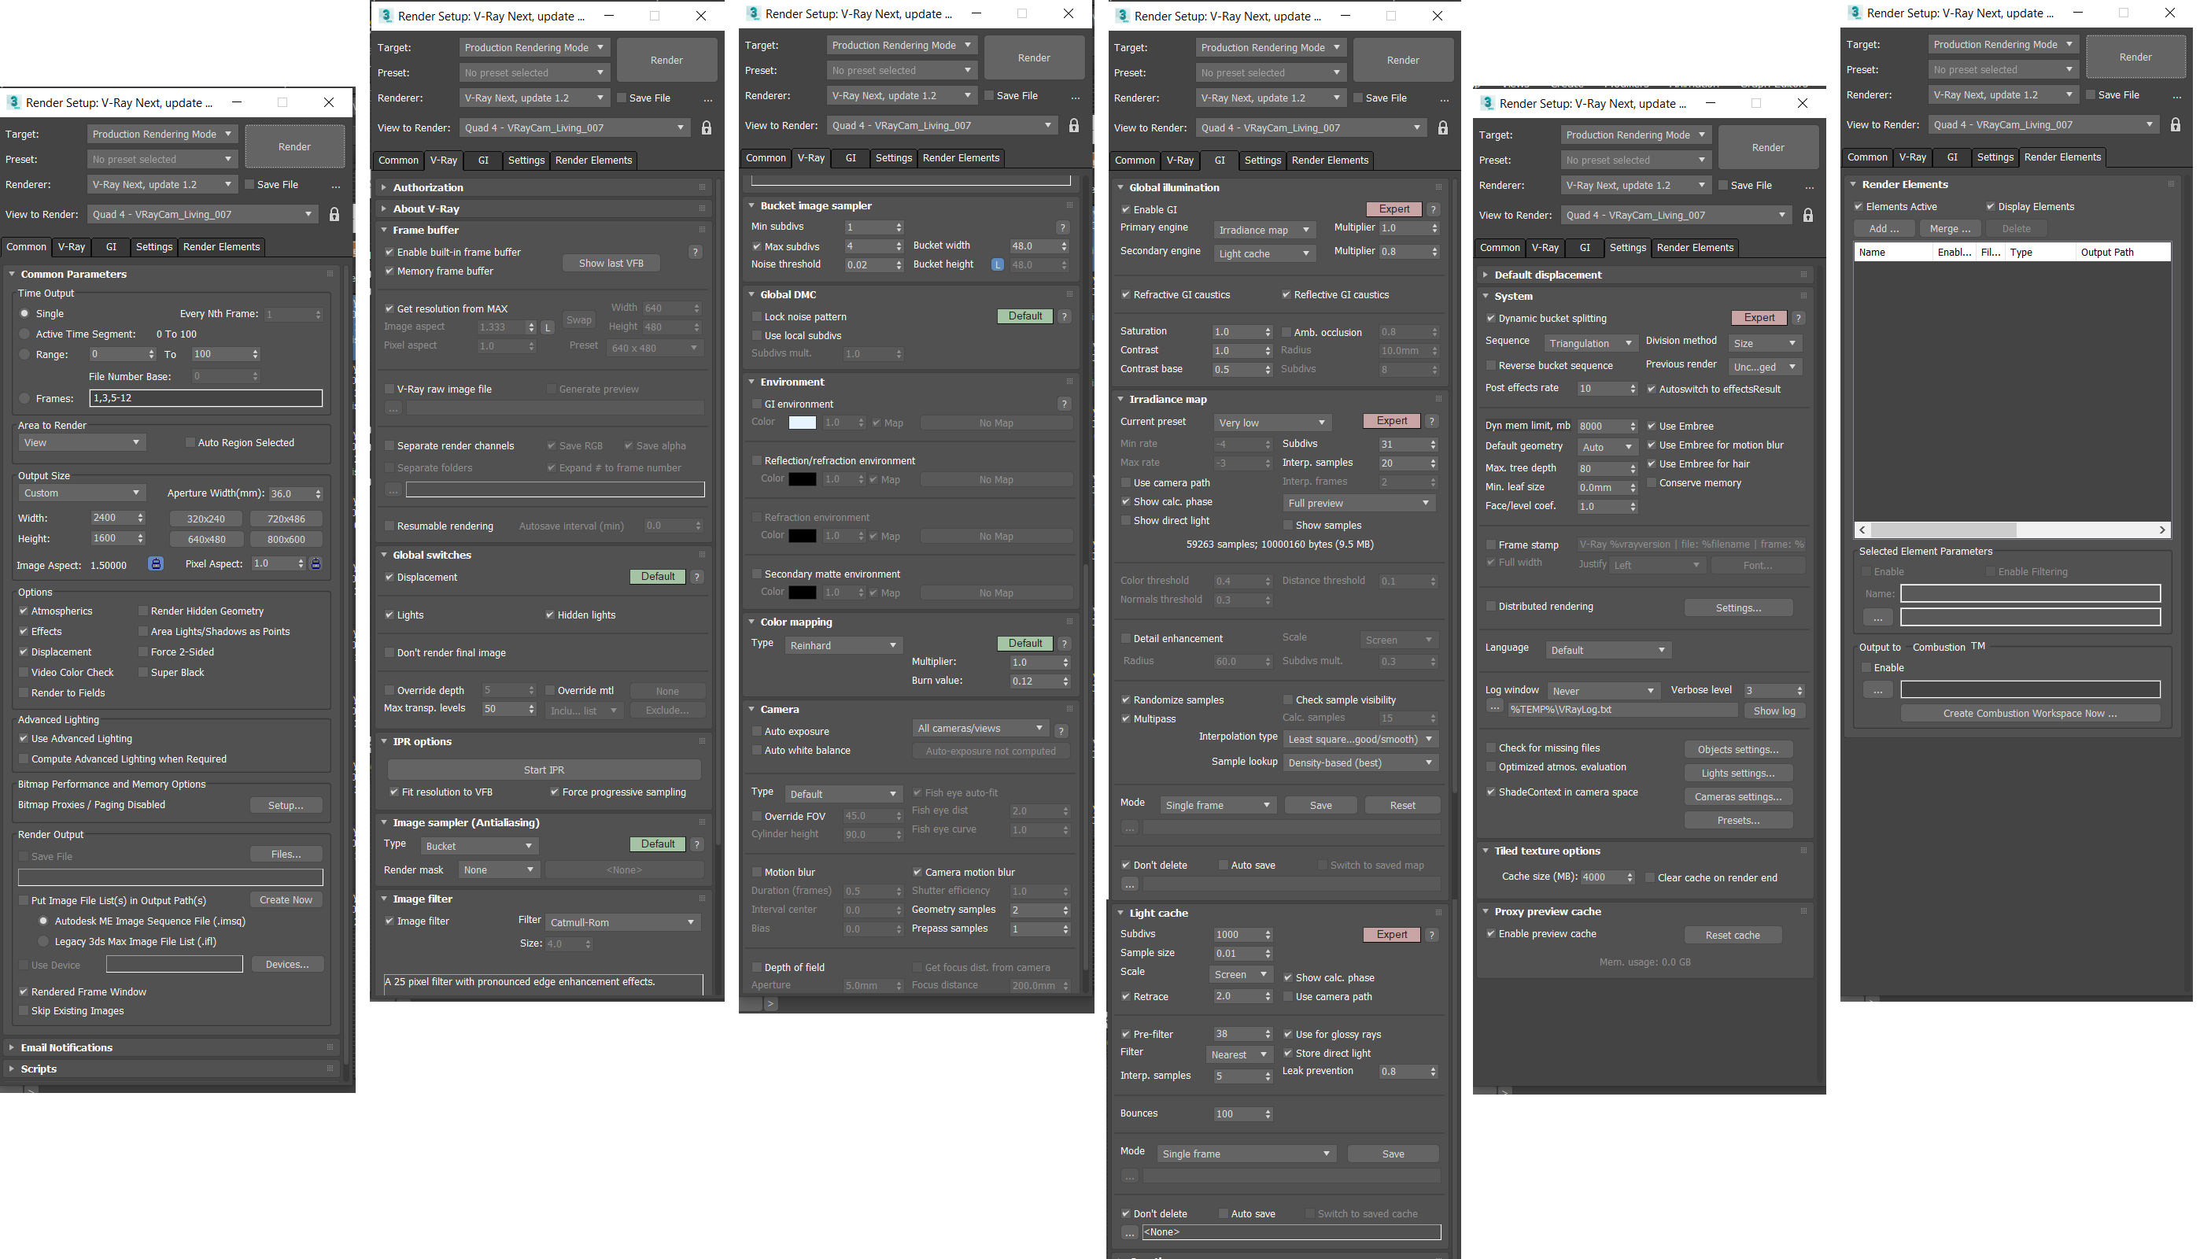Click the Start IPR button in IPR options
Image resolution: width=2200 pixels, height=1259 pixels.
click(544, 768)
